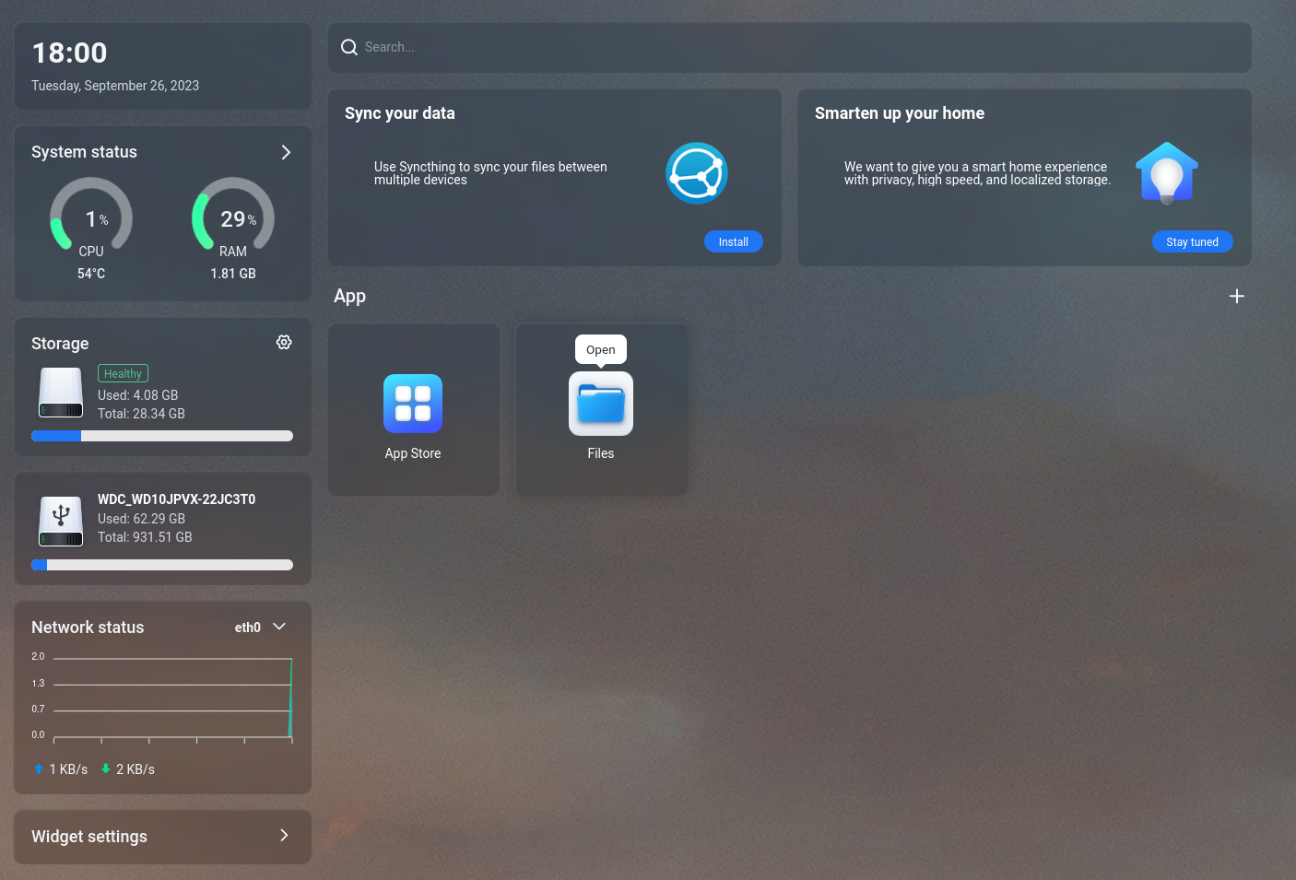1296x880 pixels.
Task: Select the system disk drive icon
Action: click(x=61, y=393)
